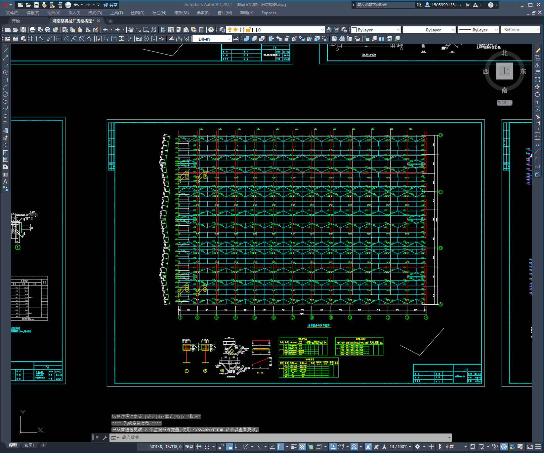This screenshot has height=453, width=544.
Task: Click the 共享 share button
Action: point(110,5)
